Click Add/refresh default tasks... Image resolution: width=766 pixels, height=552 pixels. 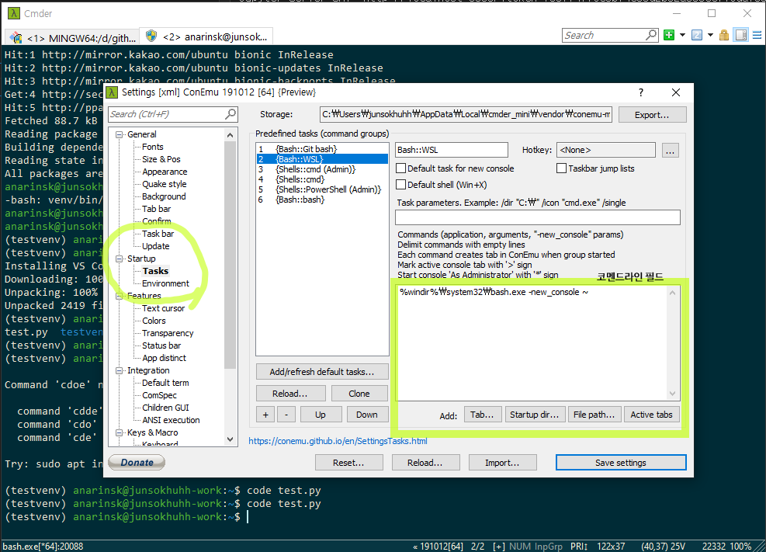click(x=322, y=372)
